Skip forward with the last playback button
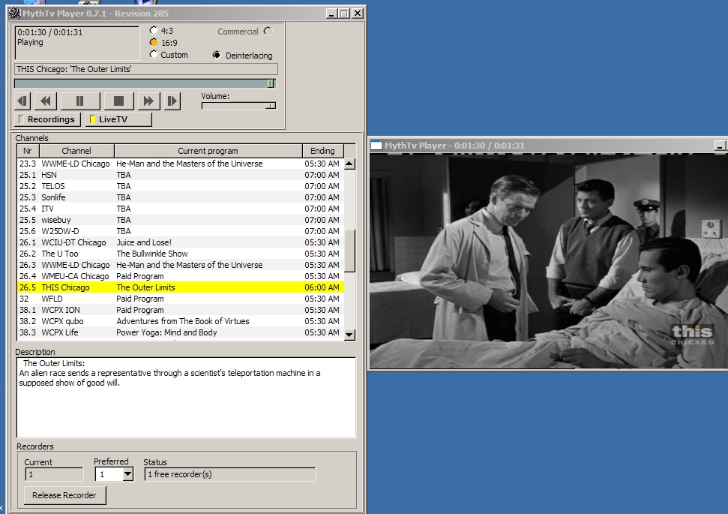728x514 pixels. click(172, 101)
